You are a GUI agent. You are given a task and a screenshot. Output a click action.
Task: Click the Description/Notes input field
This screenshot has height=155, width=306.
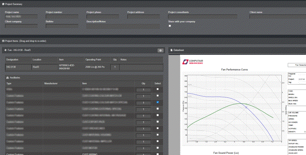coord(123,26)
